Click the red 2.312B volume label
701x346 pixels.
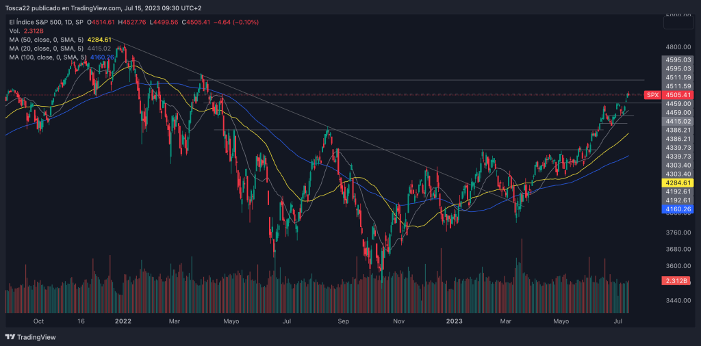click(x=677, y=281)
